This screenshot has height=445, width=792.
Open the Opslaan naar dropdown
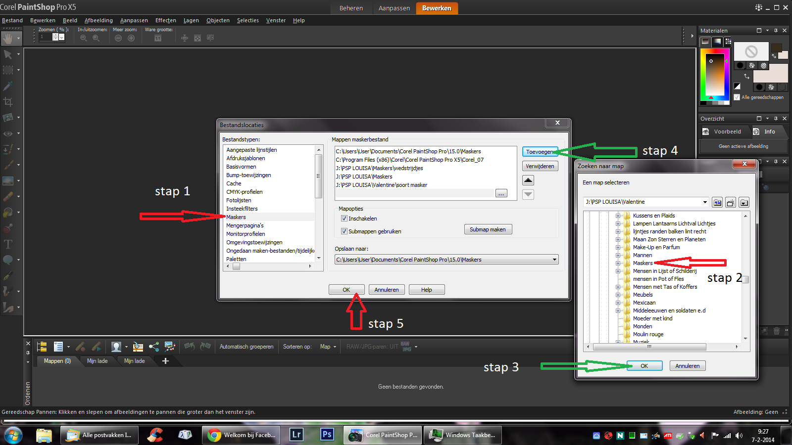[x=554, y=260]
